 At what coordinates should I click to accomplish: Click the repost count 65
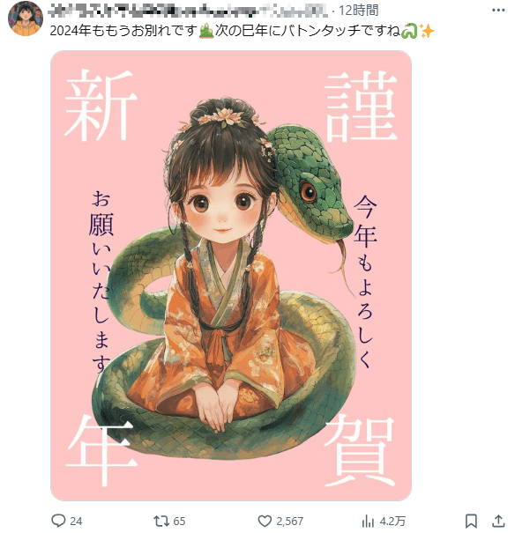pyautogui.click(x=179, y=521)
